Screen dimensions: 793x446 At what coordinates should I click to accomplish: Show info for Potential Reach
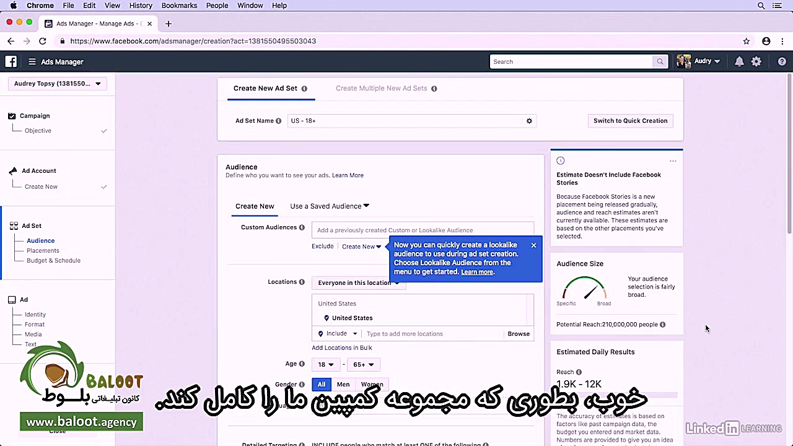click(x=663, y=325)
